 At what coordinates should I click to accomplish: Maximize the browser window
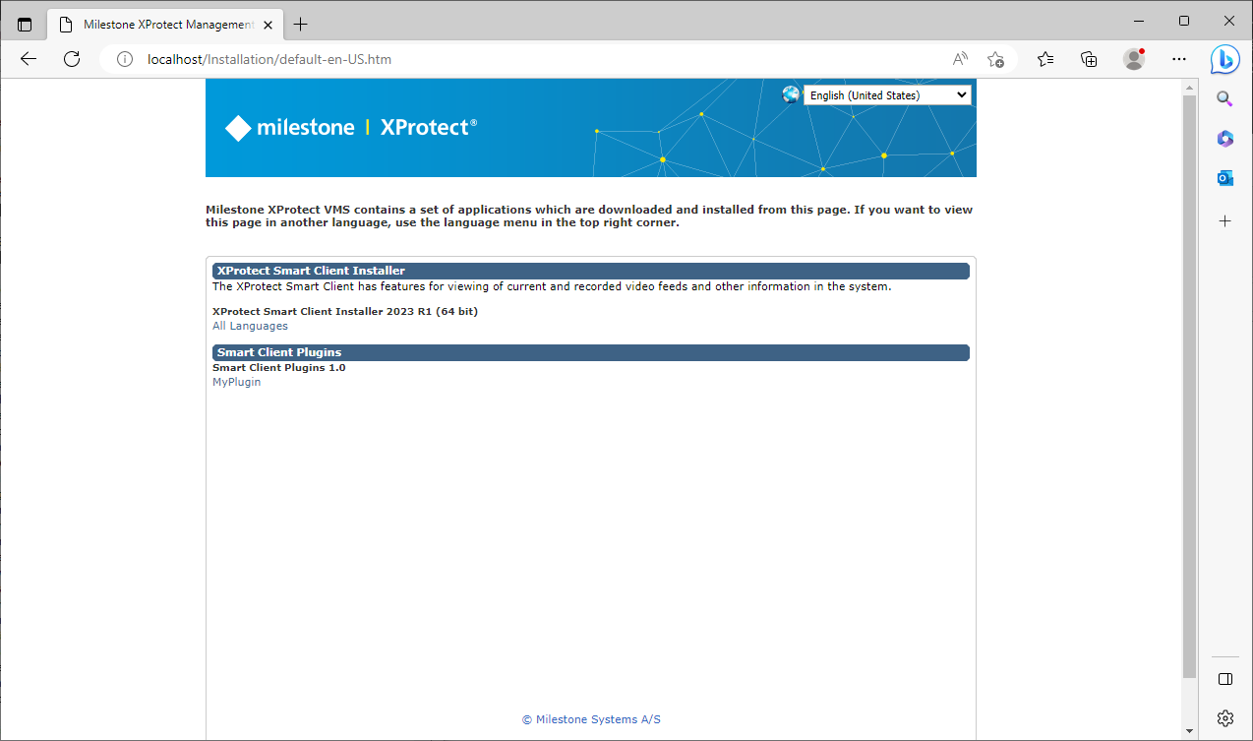[x=1184, y=21]
